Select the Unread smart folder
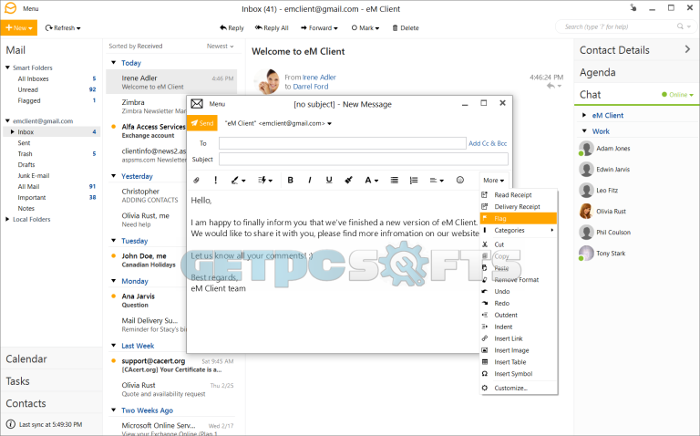The height and width of the screenshot is (436, 700). click(x=27, y=89)
